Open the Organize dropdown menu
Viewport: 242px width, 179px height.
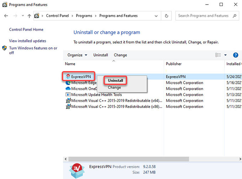(77, 55)
